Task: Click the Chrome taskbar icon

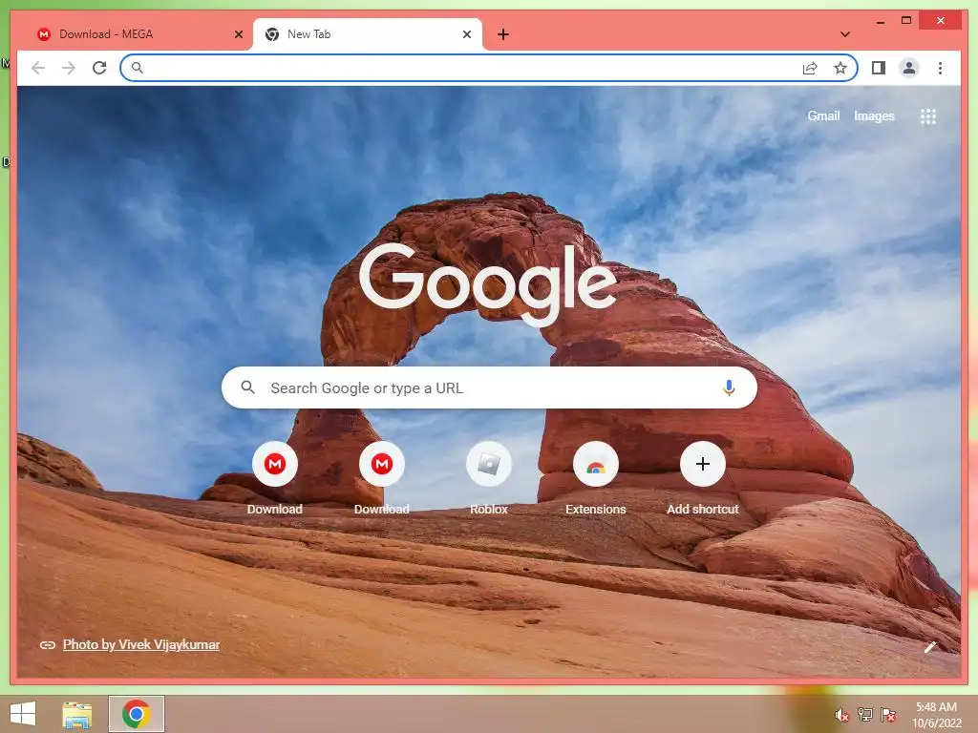Action: (136, 714)
